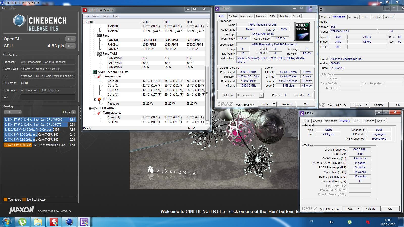Click HWMonitor scrollbar down arrow
The height and width of the screenshot is (227, 404).
pos(207,123)
